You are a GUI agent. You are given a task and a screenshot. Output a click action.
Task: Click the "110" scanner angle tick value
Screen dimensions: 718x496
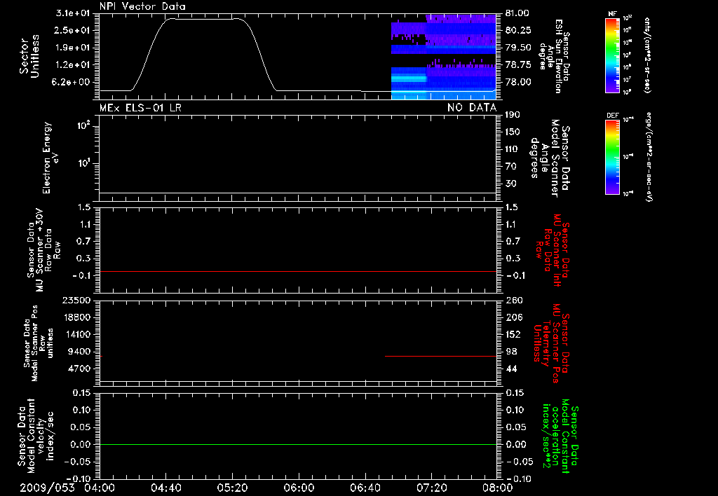513,149
